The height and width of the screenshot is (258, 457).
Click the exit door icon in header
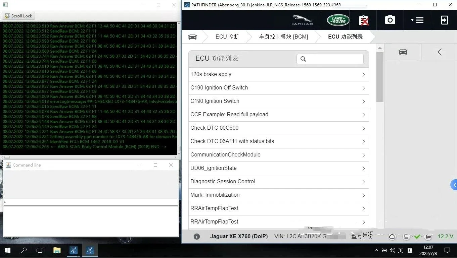[x=444, y=20]
